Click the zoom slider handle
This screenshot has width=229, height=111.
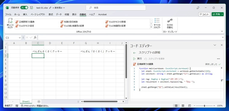(x=205, y=106)
